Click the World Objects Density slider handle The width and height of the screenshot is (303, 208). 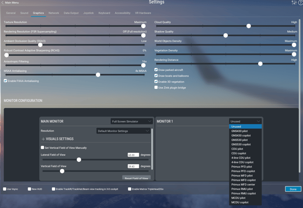click(x=294, y=45)
